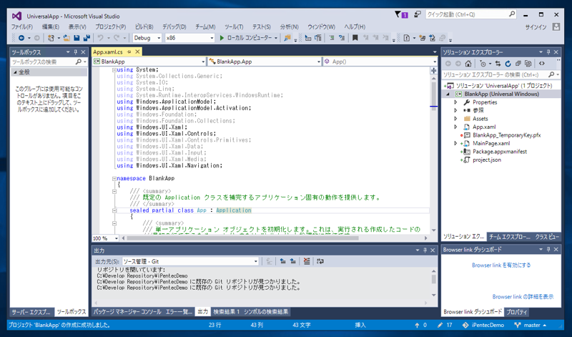The height and width of the screenshot is (337, 572).
Task: Click the iPentecDemo repository in status bar
Action: point(483,325)
